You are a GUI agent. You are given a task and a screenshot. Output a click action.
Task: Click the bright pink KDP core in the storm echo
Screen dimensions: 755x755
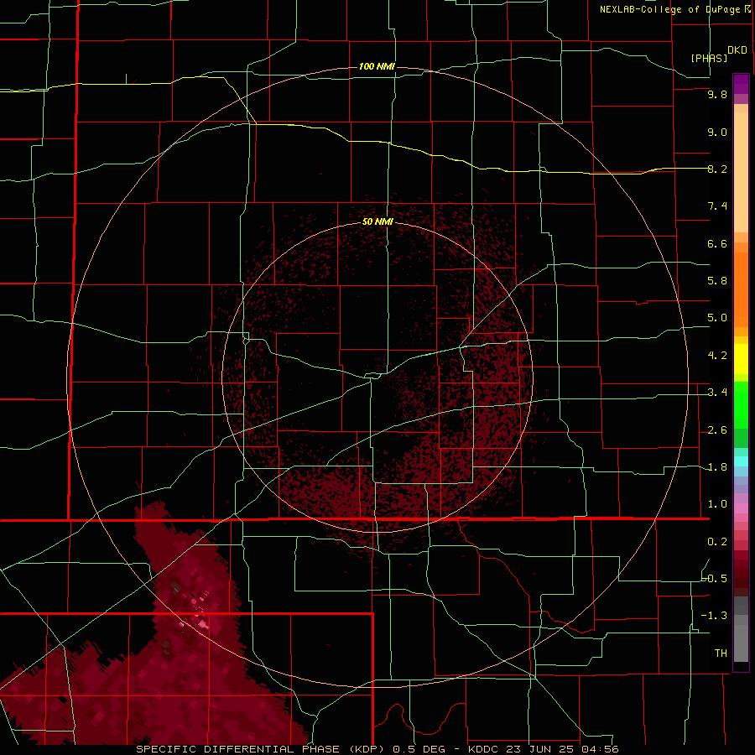[x=203, y=625]
